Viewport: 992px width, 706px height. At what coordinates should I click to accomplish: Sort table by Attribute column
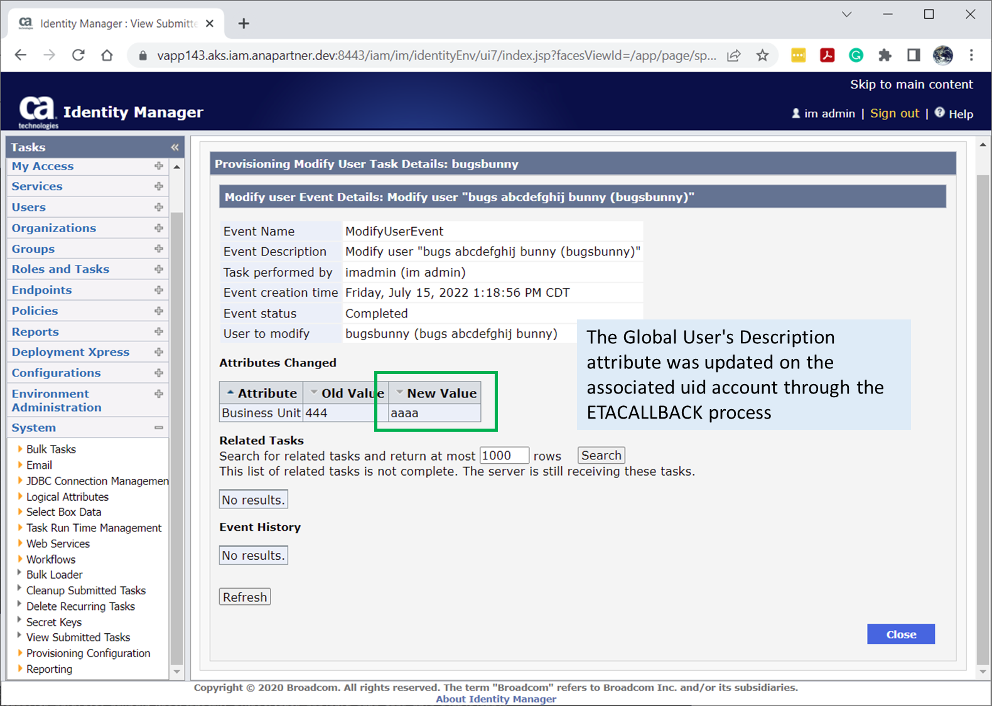[266, 393]
